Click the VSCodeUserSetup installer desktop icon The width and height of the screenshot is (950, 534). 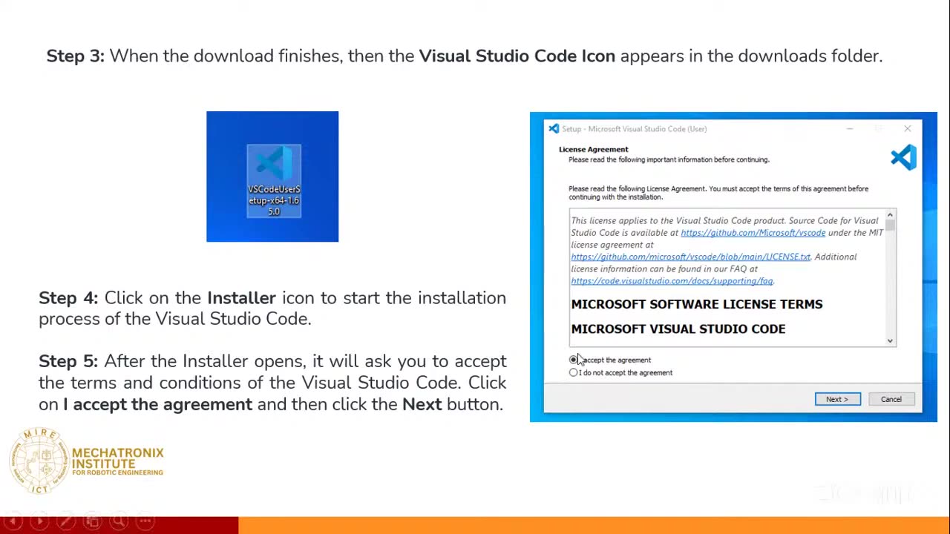click(274, 181)
